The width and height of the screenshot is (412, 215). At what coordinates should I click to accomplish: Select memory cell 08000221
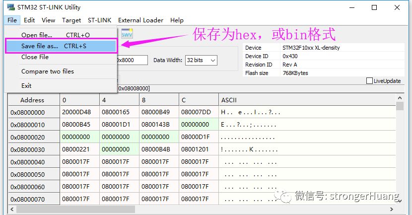79,149
